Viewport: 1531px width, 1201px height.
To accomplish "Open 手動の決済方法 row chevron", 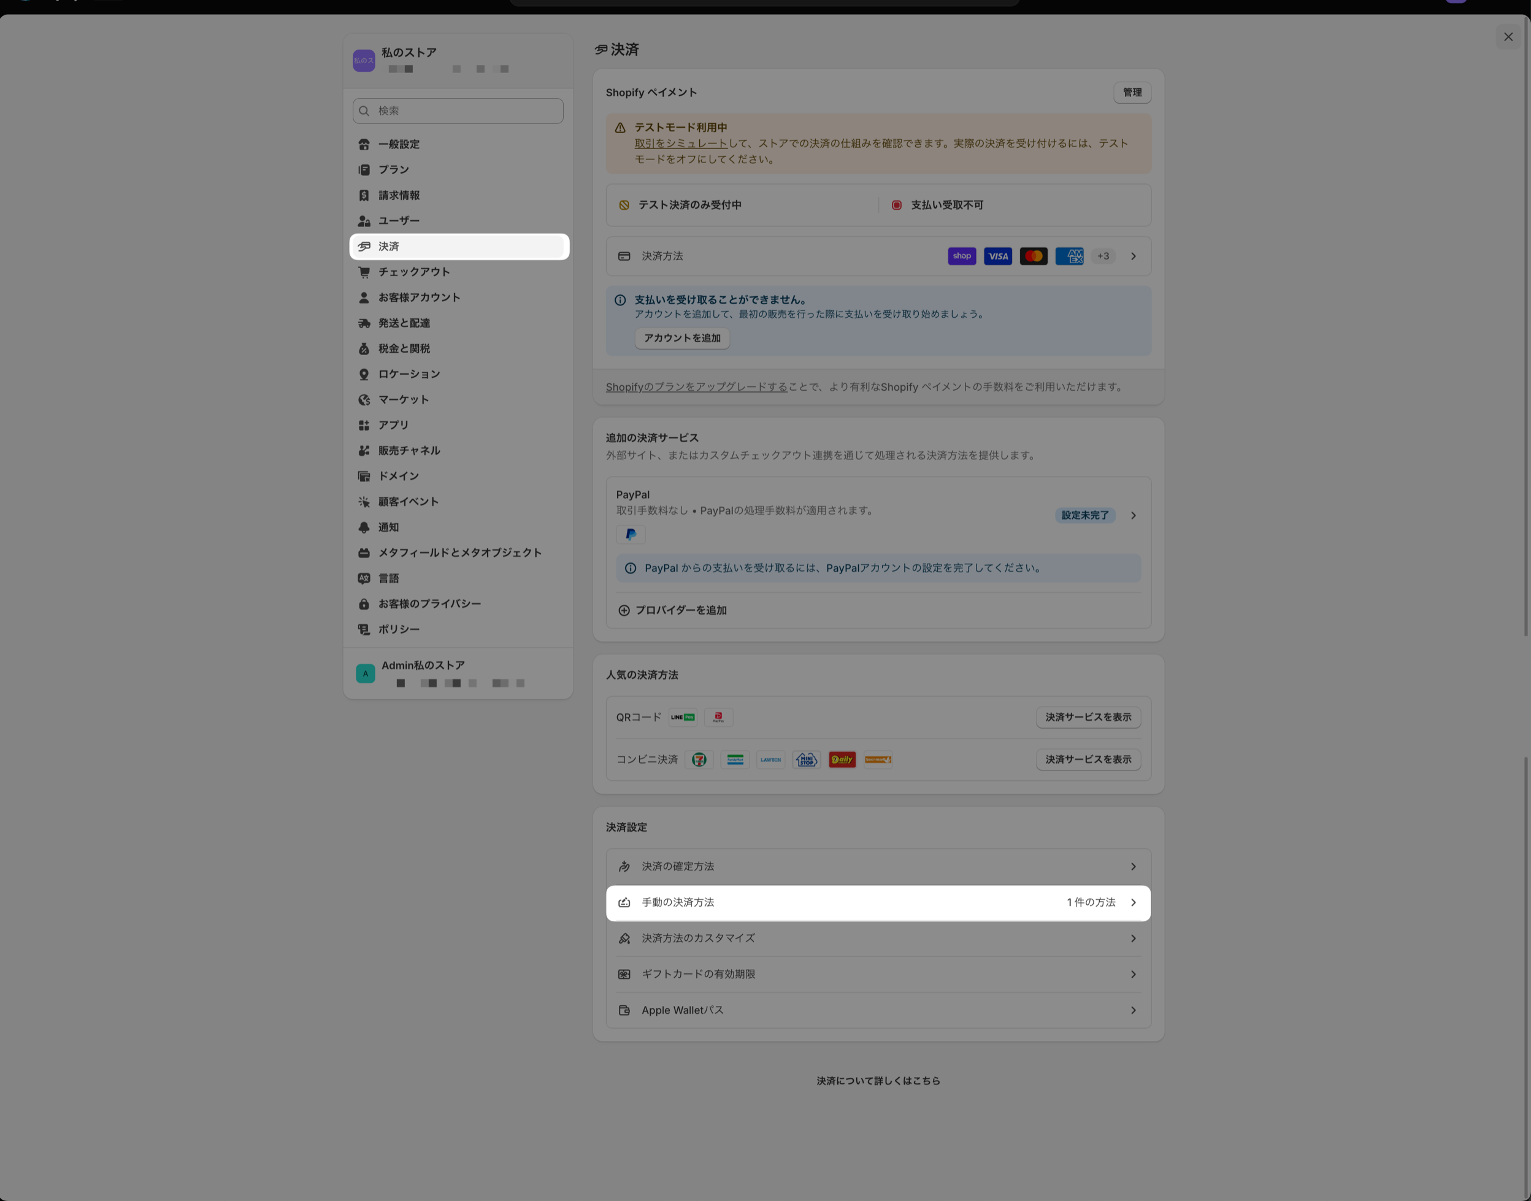I will (x=1133, y=902).
